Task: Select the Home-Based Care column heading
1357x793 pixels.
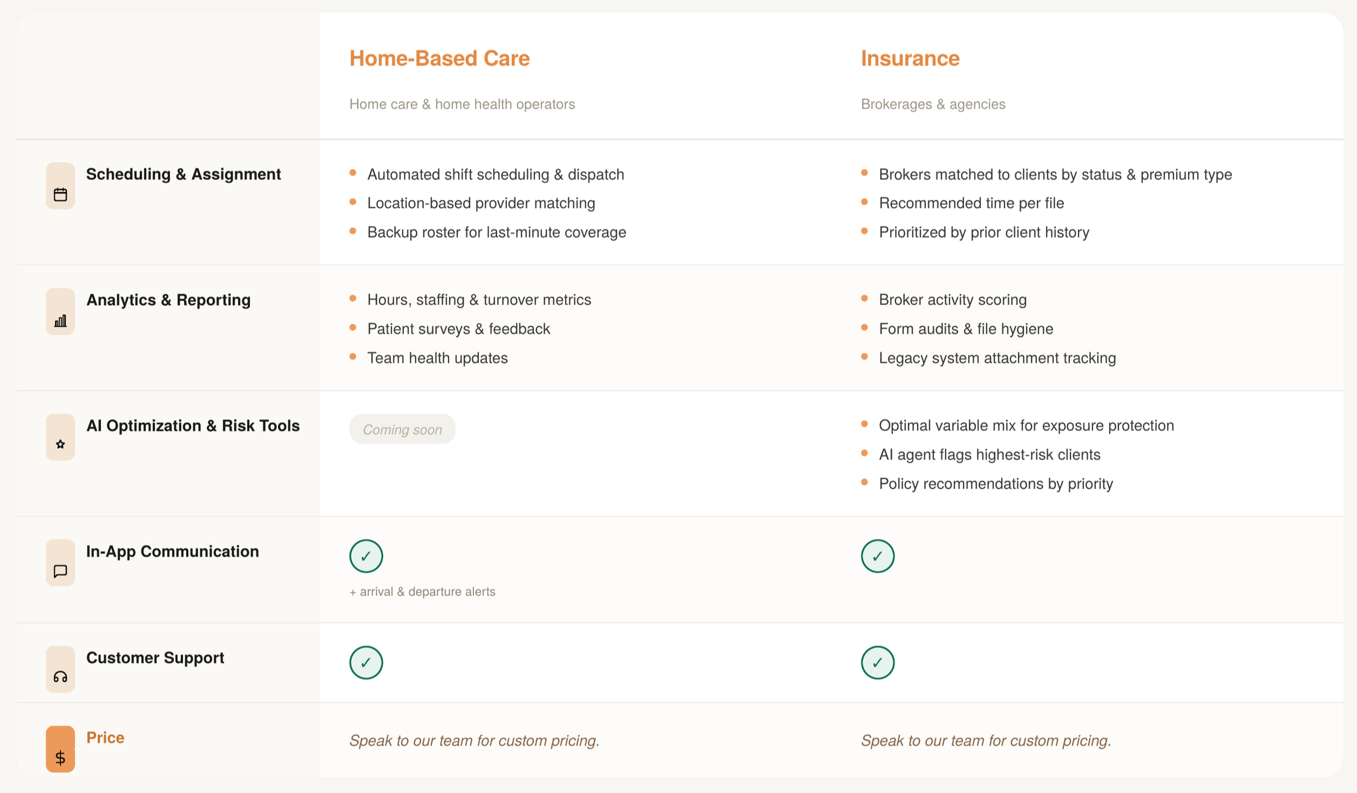Action: click(440, 59)
